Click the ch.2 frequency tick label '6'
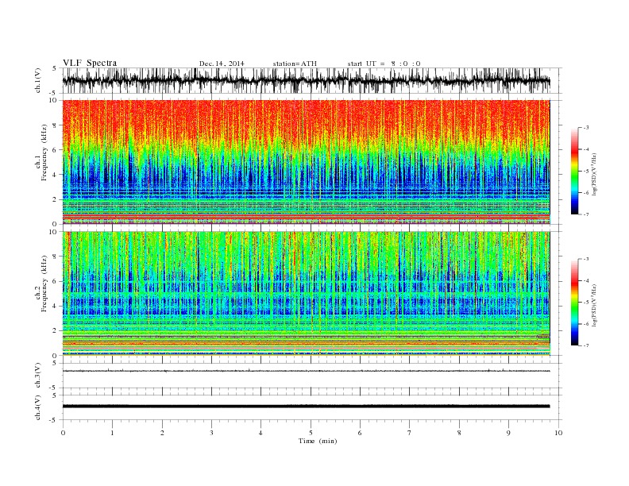Screen dimensions: 629x486 (x=55, y=281)
